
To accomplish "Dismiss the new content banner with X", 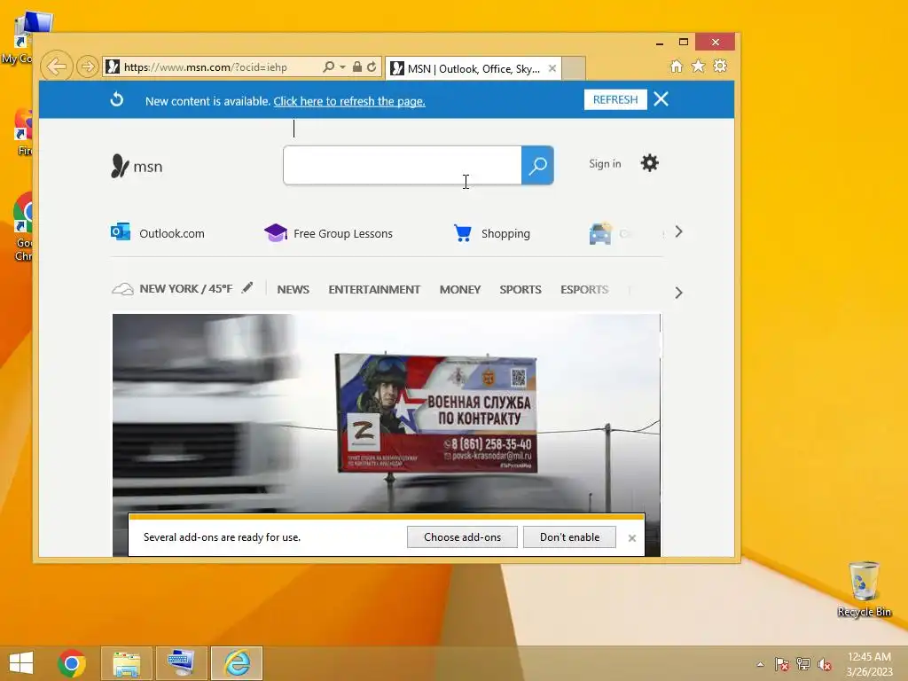I will click(x=661, y=99).
